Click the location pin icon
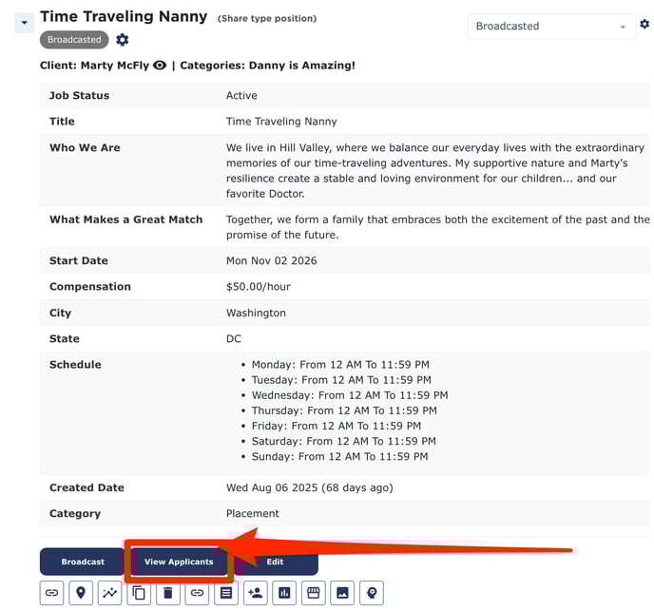 pyautogui.click(x=81, y=593)
